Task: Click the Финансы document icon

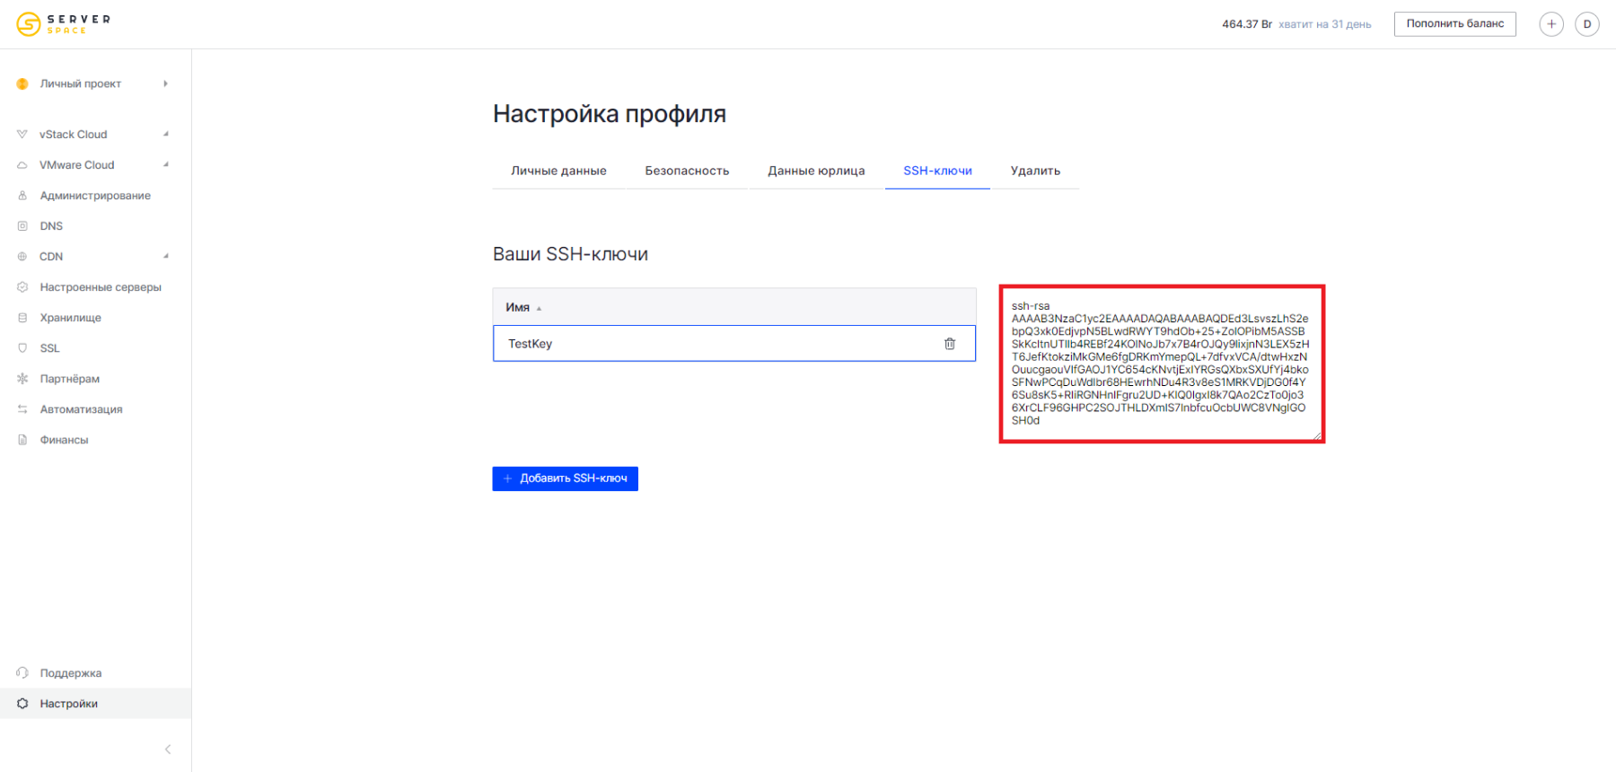Action: coord(22,440)
